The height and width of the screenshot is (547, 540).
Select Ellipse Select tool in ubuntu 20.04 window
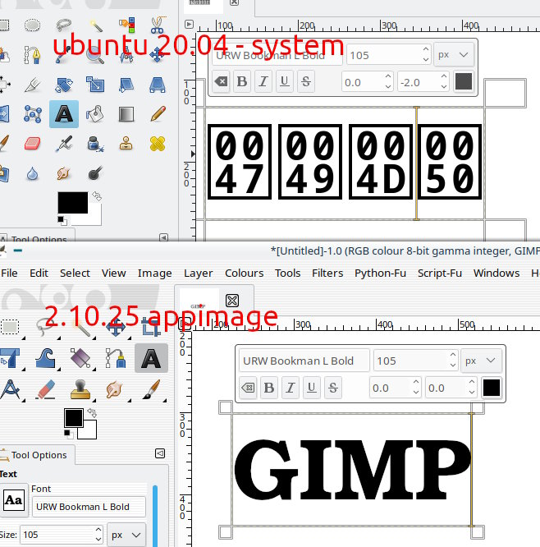coord(32,25)
